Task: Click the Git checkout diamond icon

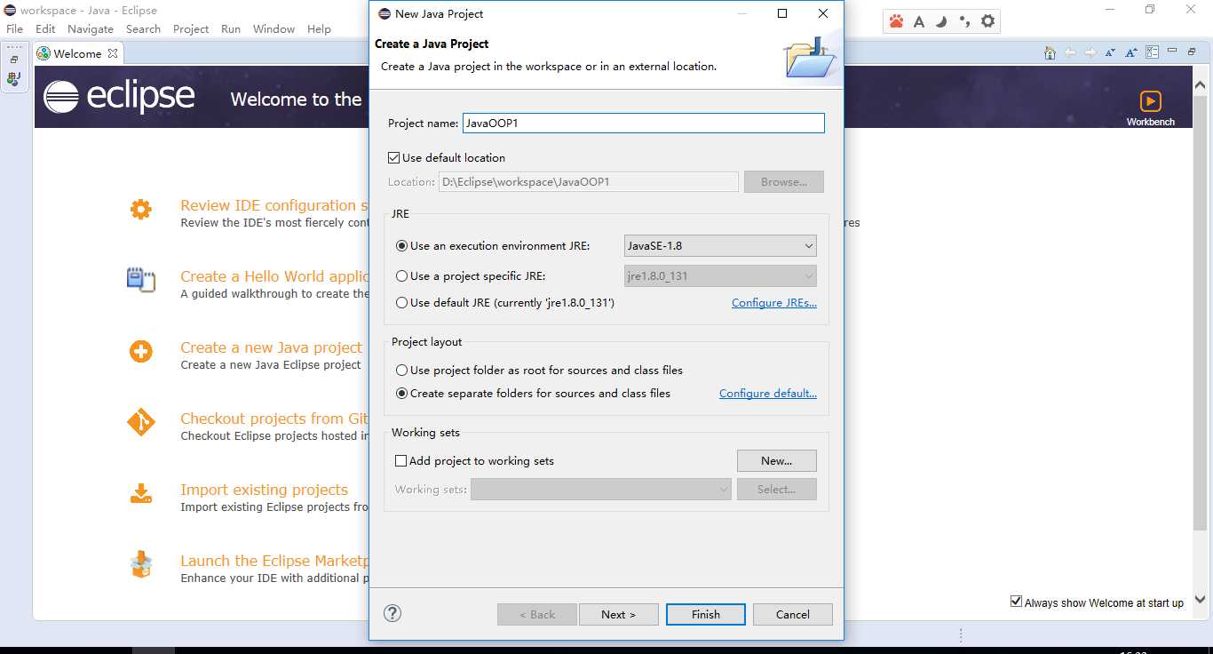Action: (140, 422)
